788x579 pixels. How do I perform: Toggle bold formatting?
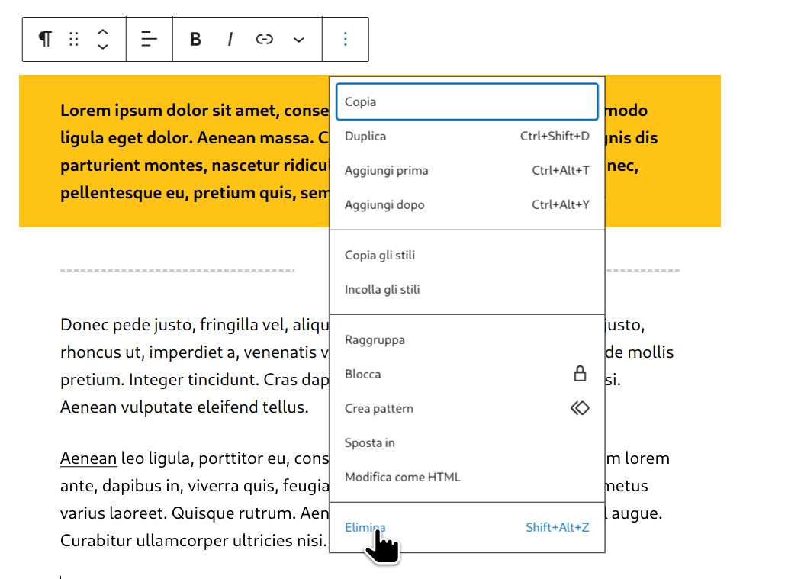[x=195, y=40]
